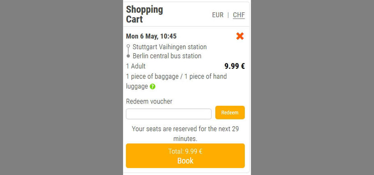Click the Redeem voucher label

[x=149, y=102]
